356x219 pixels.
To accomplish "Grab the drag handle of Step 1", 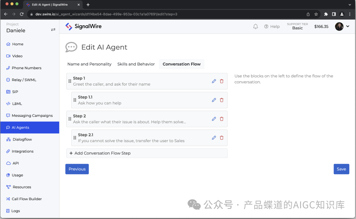I will [x=70, y=81].
